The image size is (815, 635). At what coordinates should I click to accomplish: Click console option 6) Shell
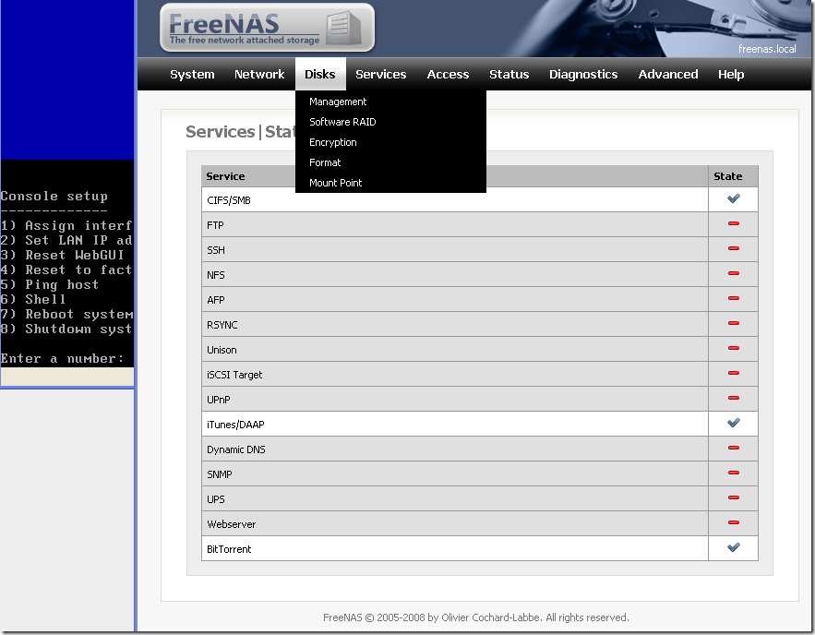(33, 299)
